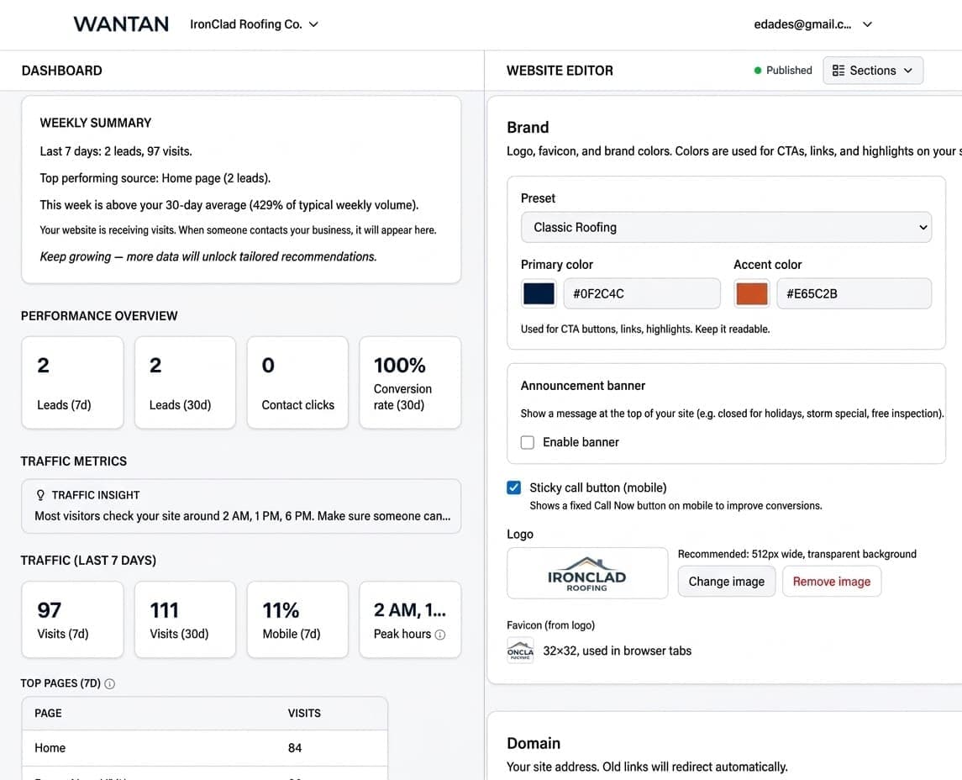The height and width of the screenshot is (780, 962).
Task: Click the navy primary color swatch
Action: tap(538, 293)
